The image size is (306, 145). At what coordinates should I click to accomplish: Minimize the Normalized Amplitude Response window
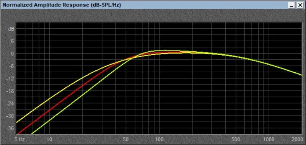pos(292,5)
